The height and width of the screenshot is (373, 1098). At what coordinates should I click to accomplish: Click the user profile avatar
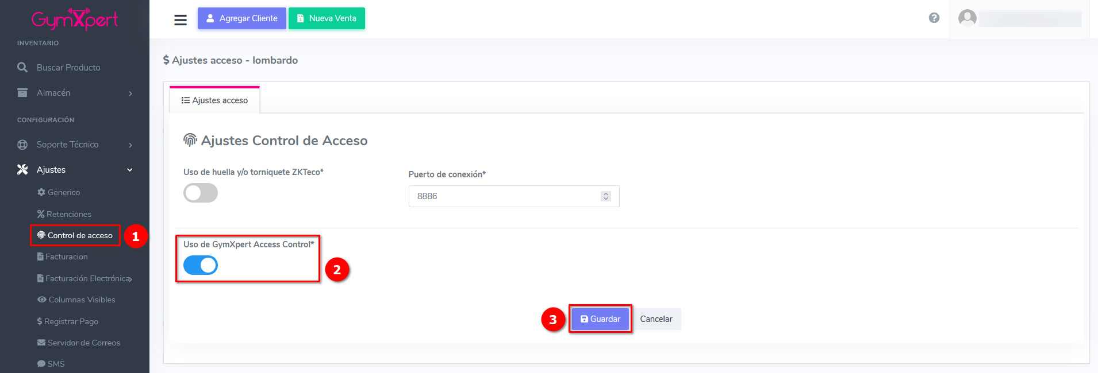(x=968, y=18)
